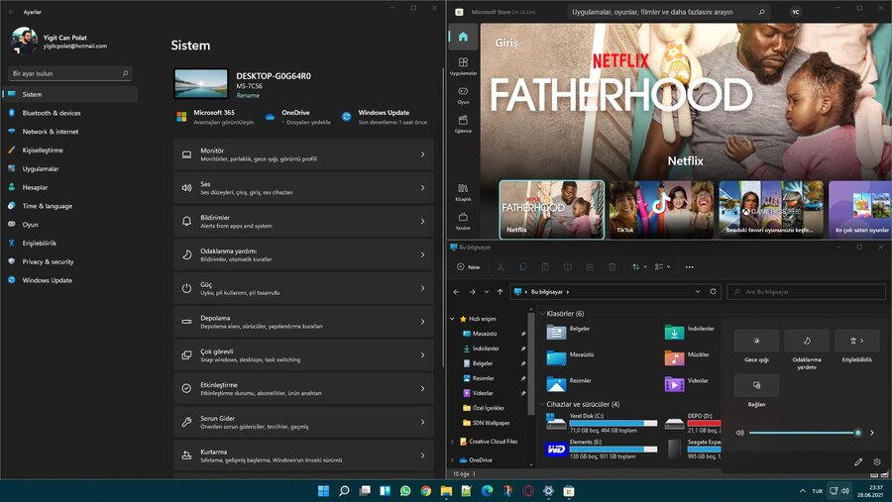892x502 pixels.
Task: Open WhatsApp from the taskbar
Action: (405, 490)
